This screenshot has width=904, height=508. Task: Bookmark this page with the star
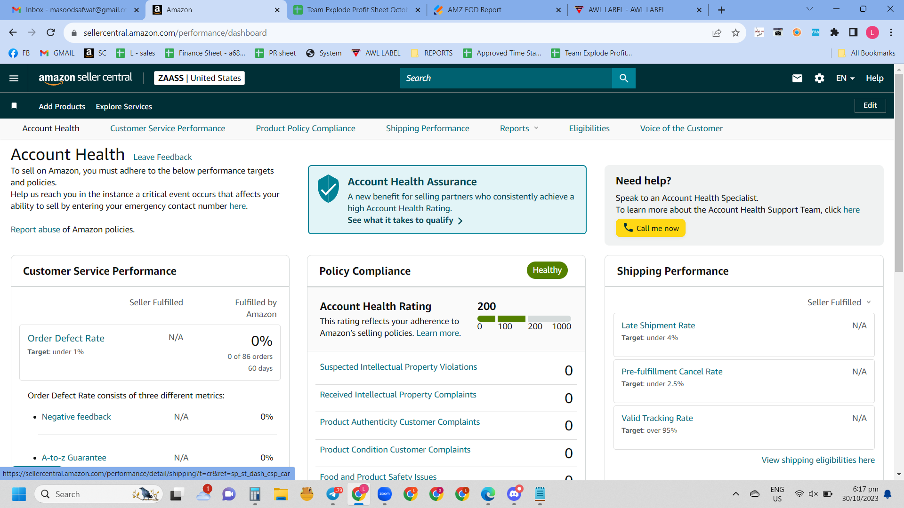click(735, 32)
